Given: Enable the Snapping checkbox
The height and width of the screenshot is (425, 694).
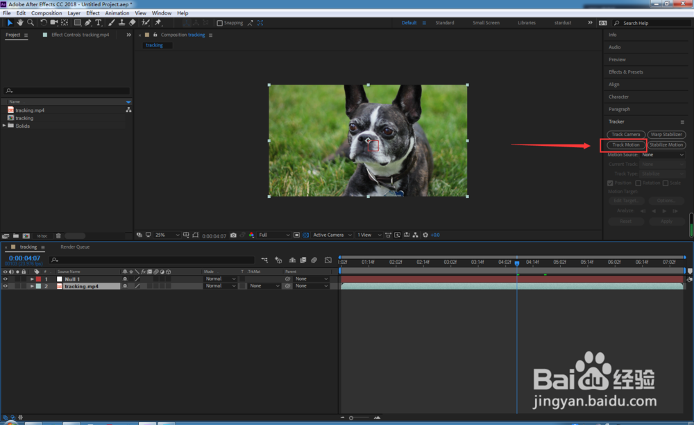Looking at the screenshot, I should tap(219, 23).
